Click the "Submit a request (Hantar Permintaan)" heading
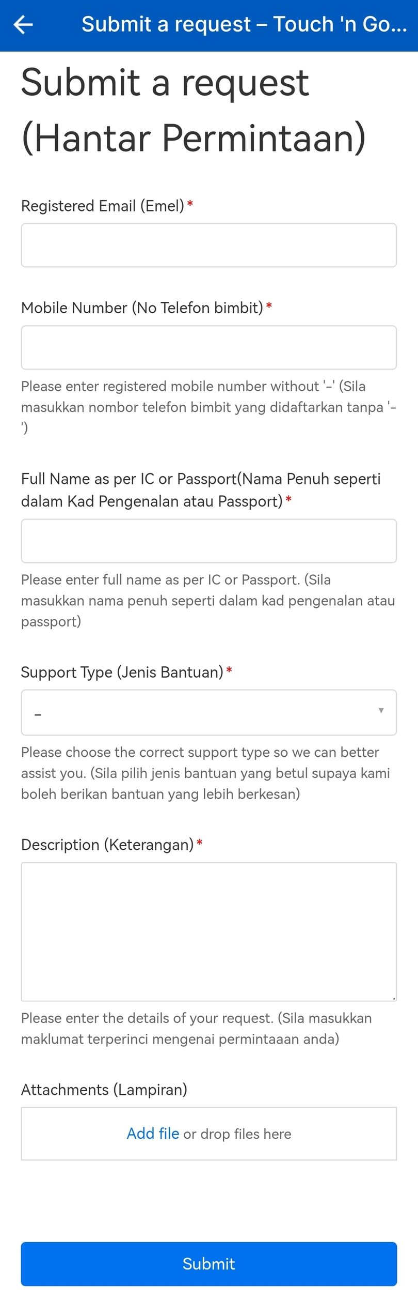This screenshot has height=1299, width=418. tap(193, 110)
